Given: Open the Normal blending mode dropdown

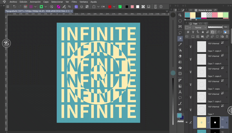Looking at the screenshot, I should pyautogui.click(x=200, y=28).
